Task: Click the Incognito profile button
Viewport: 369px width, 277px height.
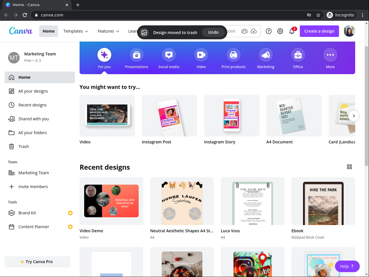Action: pyautogui.click(x=341, y=15)
